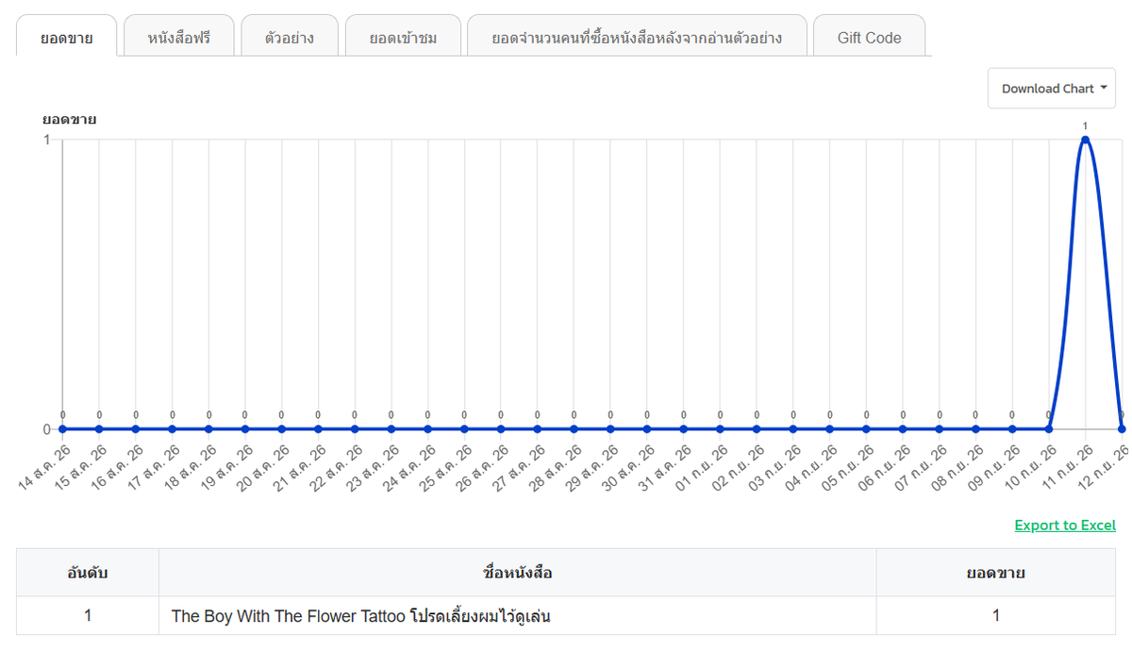Screen dimensions: 1132x668
Task: Click the ยอดขาย chart title above the graph
Action: 69,120
